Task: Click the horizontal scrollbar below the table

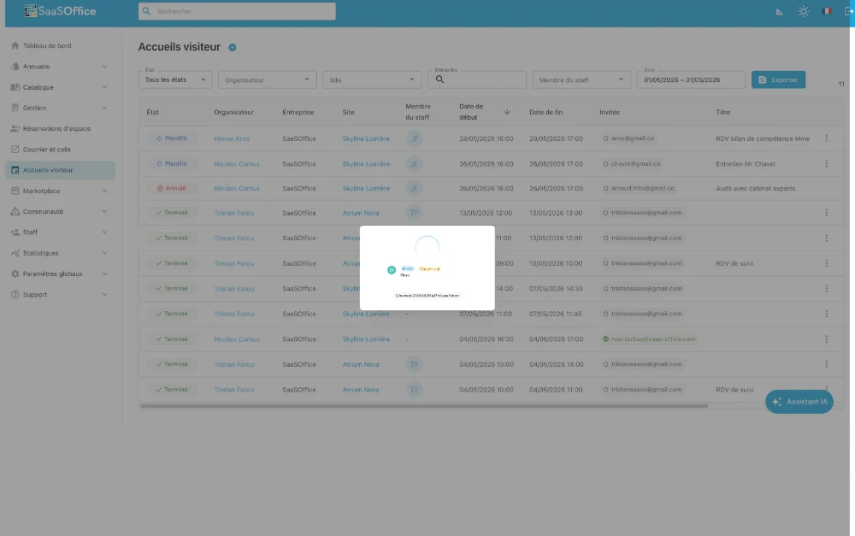Action: click(x=424, y=406)
